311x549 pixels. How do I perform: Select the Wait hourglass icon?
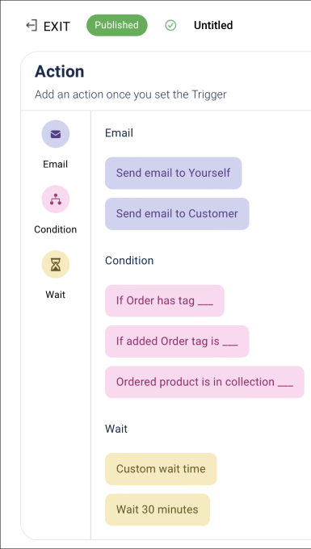click(x=56, y=264)
